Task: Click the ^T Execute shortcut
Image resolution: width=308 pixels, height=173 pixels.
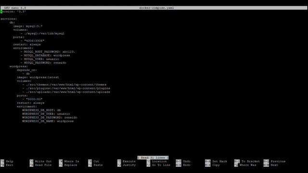Action: click(127, 161)
